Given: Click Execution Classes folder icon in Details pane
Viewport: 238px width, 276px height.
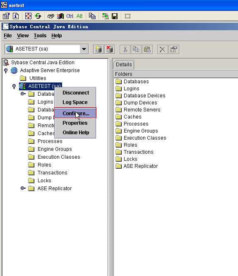Looking at the screenshot, I should (119, 138).
